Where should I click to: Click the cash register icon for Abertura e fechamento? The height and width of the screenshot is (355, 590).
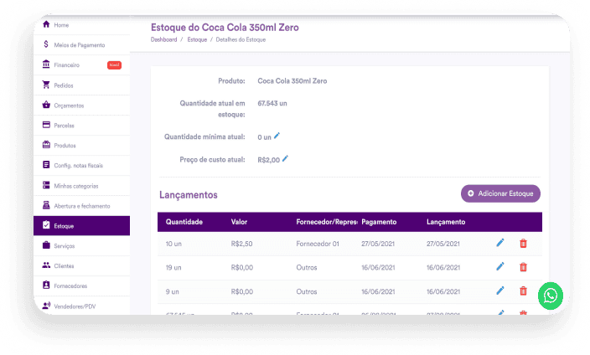tap(46, 205)
